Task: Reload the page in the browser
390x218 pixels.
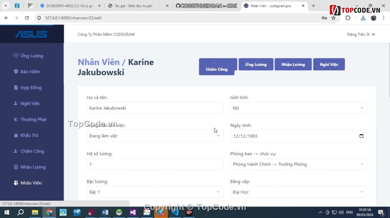Action: [x=27, y=18]
